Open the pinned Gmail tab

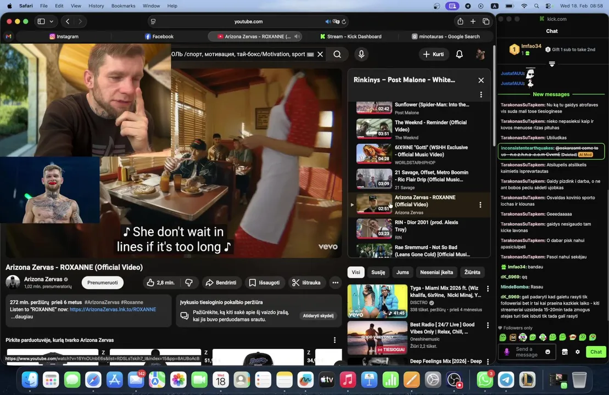(x=9, y=36)
